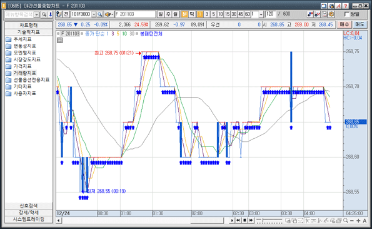Viewport: 372px width, 229px height.
Task: Open the 기술적지표 panel tab
Action: click(x=29, y=32)
